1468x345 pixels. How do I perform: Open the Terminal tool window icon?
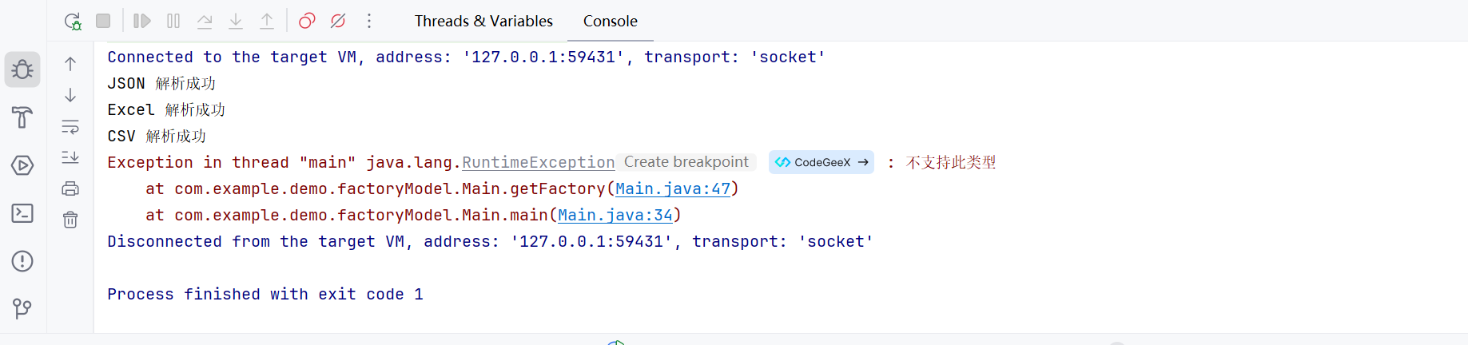click(x=22, y=213)
